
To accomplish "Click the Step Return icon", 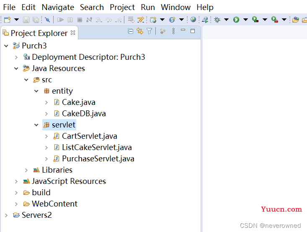I will click(118, 20).
